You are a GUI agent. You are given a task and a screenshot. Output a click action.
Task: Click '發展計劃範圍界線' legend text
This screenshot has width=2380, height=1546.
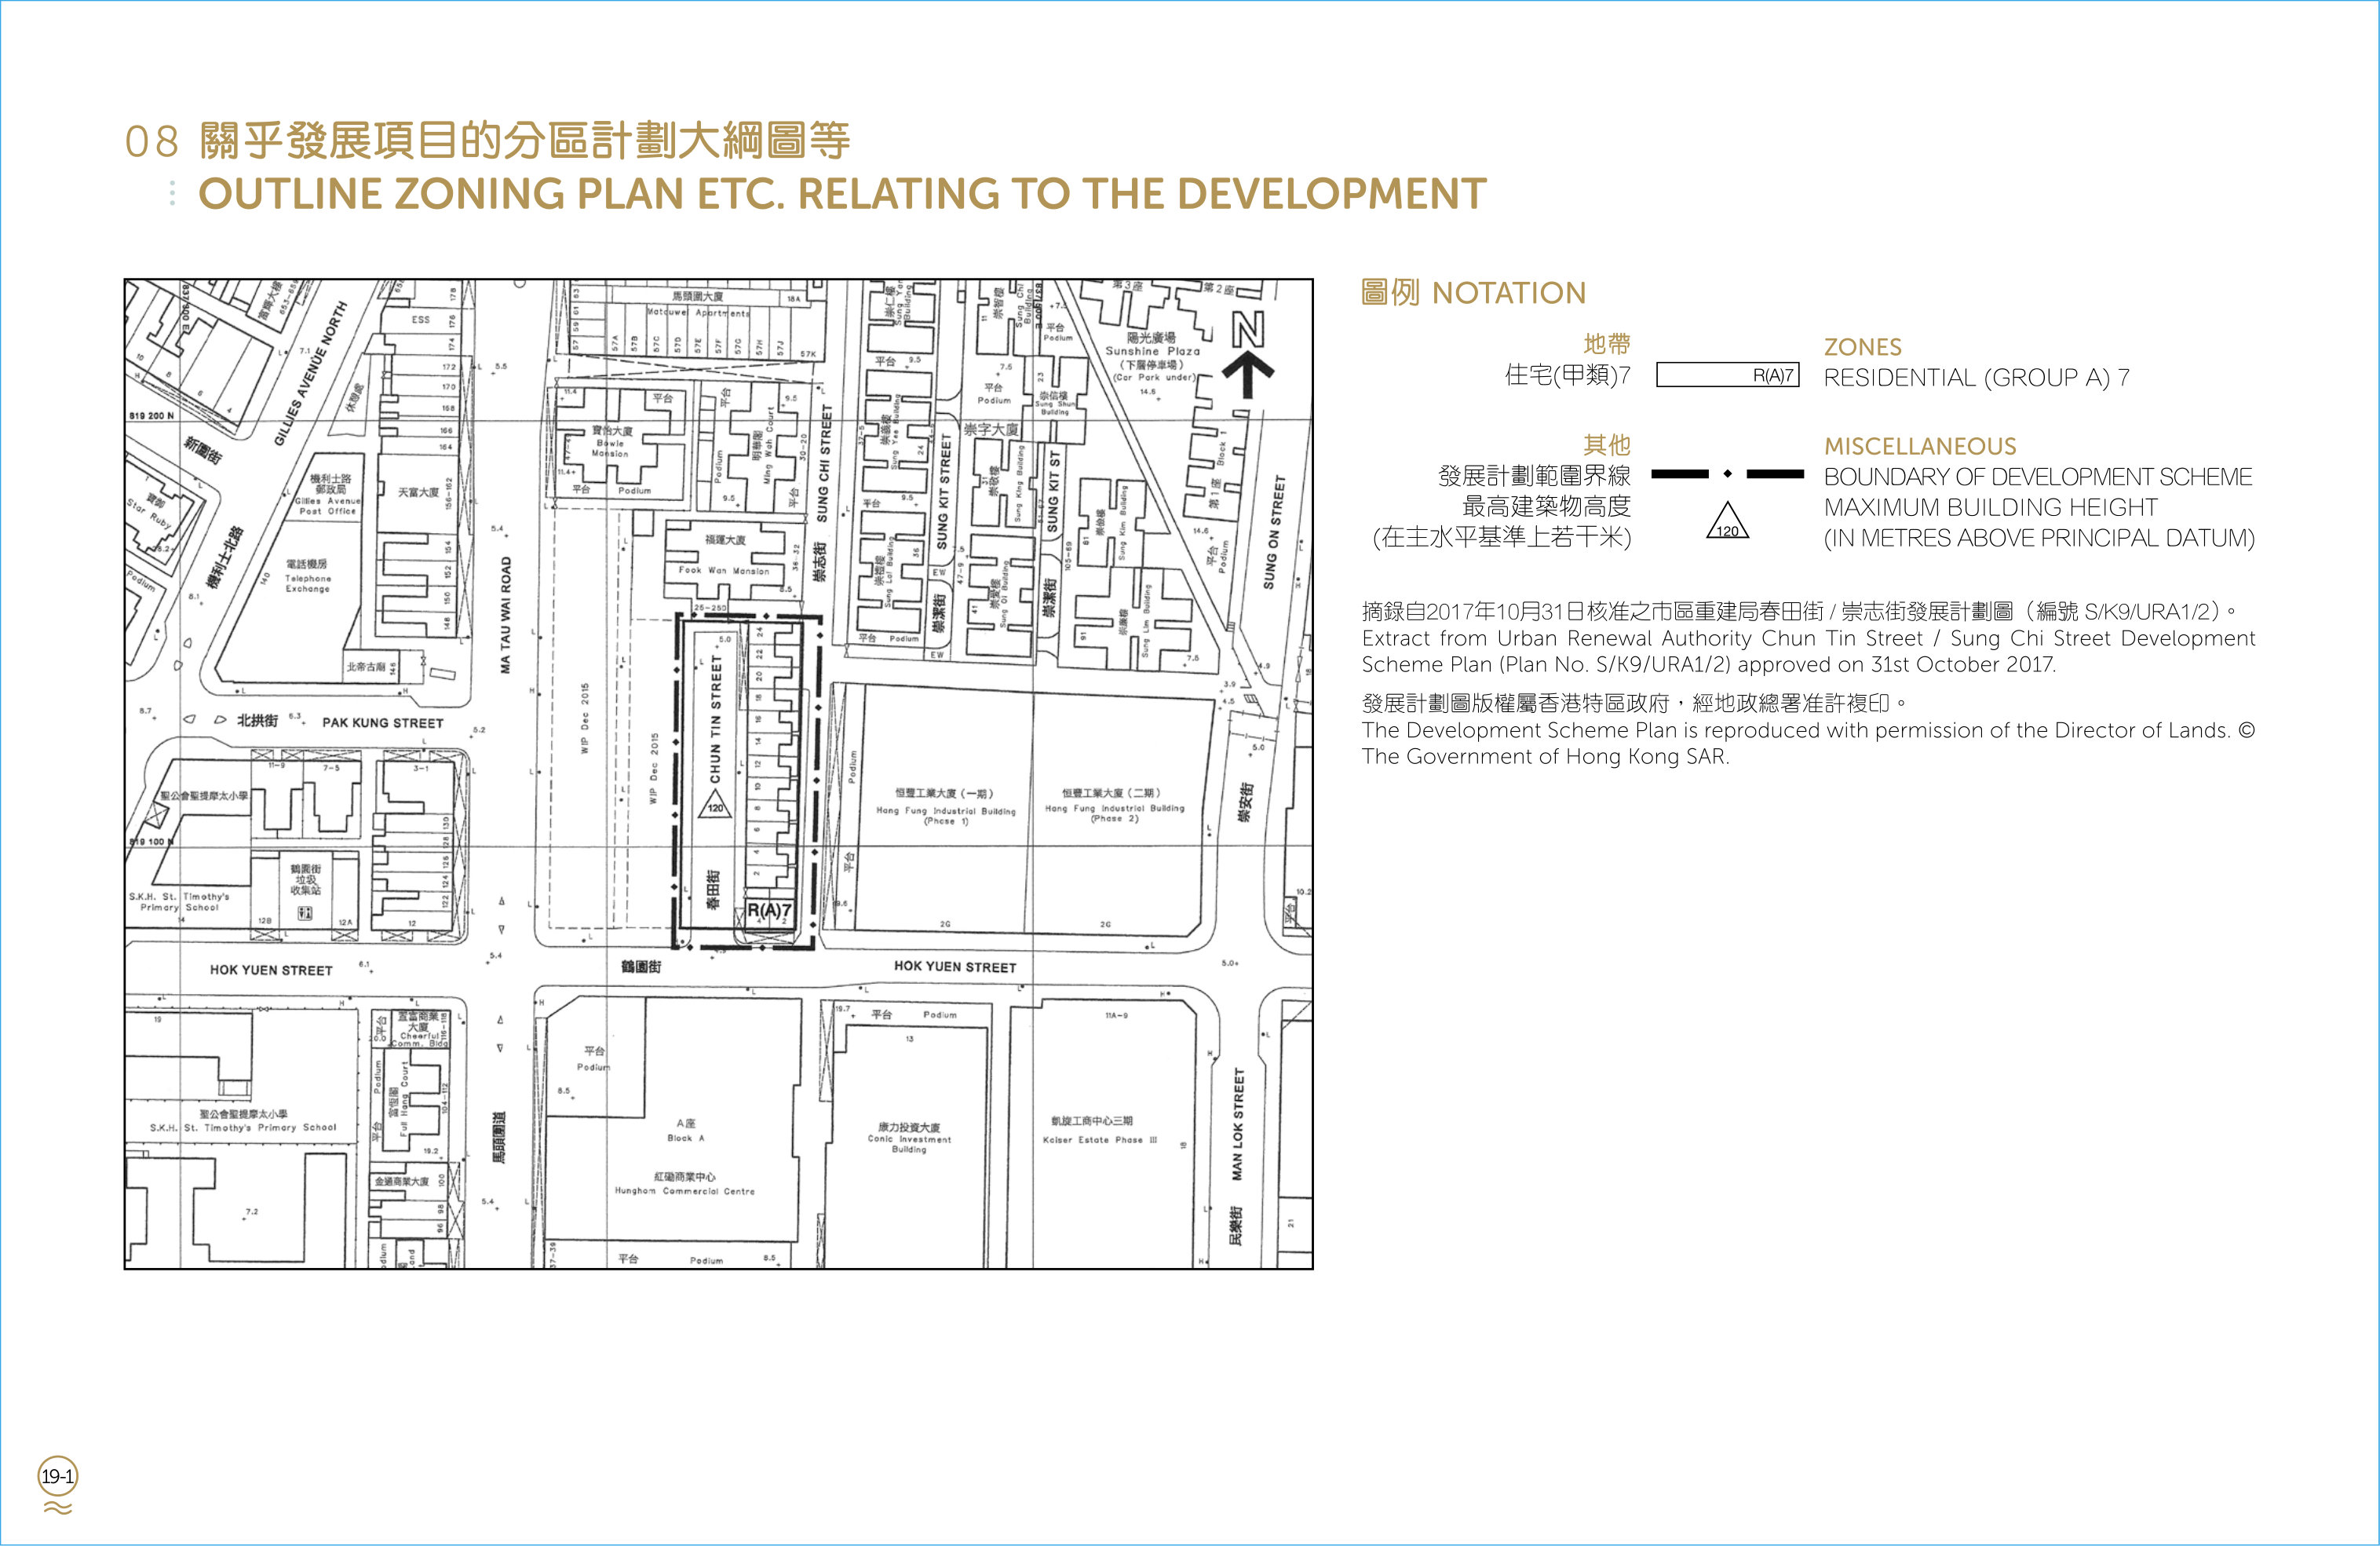point(1534,476)
